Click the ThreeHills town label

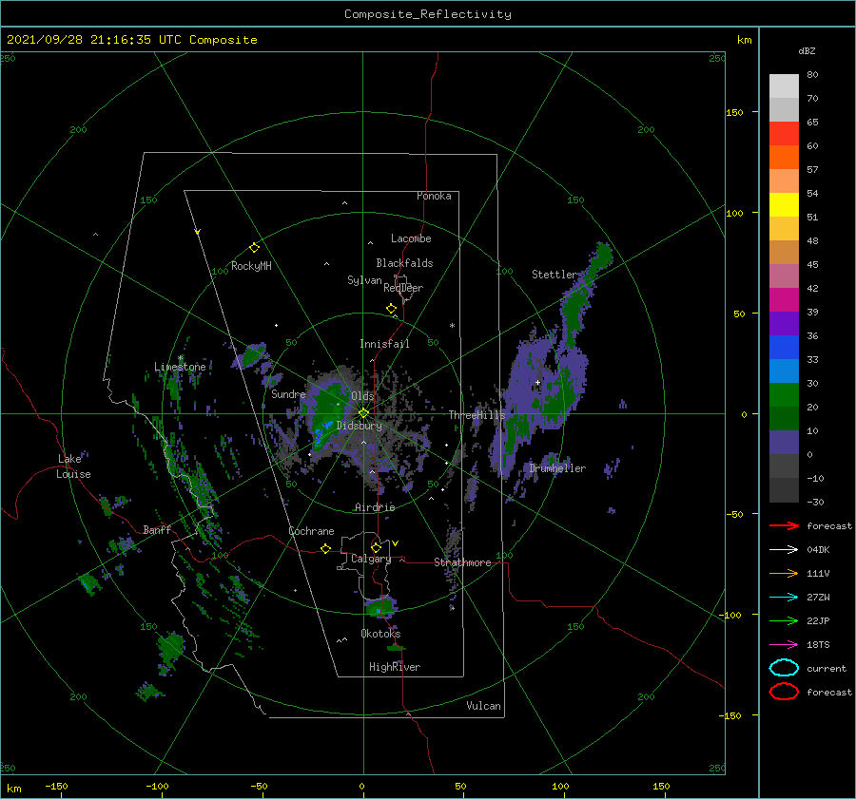click(477, 415)
